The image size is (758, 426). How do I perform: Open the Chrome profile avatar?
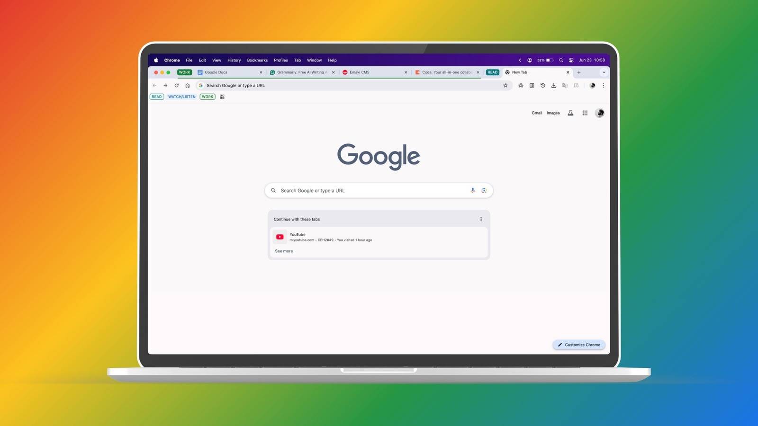tap(599, 113)
